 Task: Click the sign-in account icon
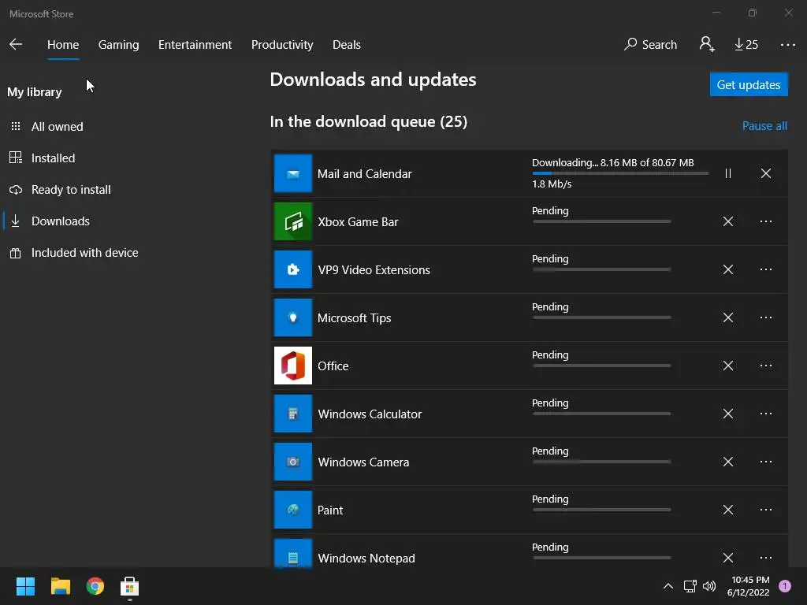coord(707,44)
